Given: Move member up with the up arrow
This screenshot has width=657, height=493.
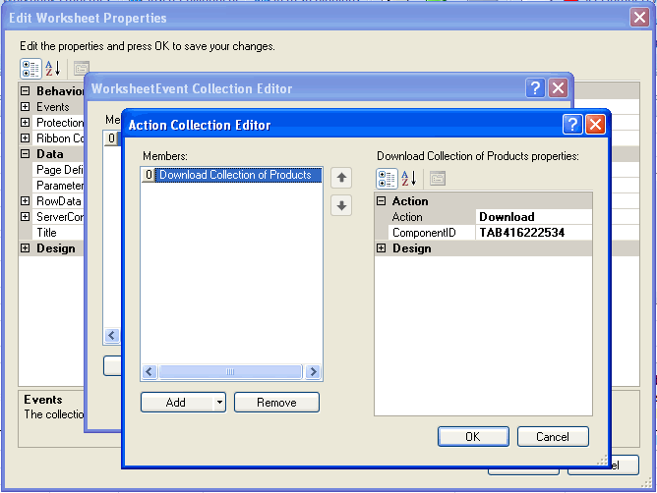Looking at the screenshot, I should [341, 178].
